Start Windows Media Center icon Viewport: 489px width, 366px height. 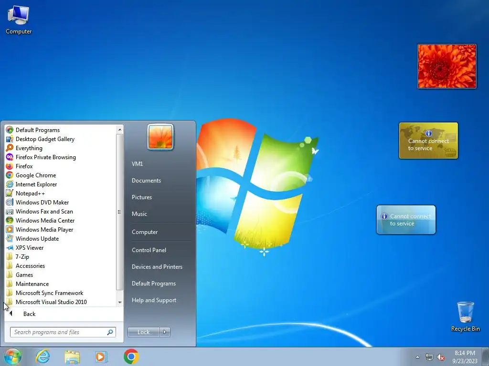(x=10, y=220)
